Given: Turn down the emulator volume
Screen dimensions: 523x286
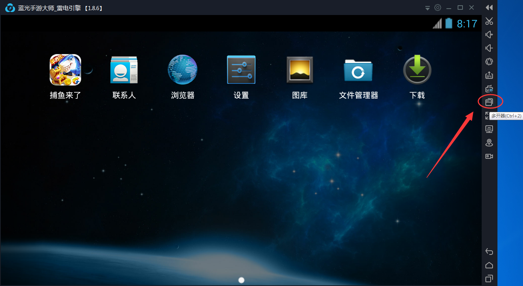Looking at the screenshot, I should pos(489,48).
